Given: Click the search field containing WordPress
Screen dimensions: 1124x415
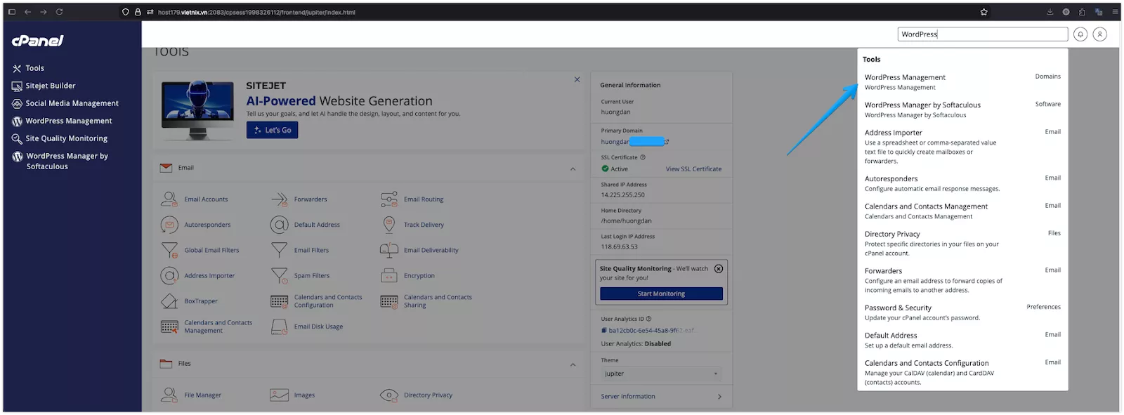Looking at the screenshot, I should [982, 34].
